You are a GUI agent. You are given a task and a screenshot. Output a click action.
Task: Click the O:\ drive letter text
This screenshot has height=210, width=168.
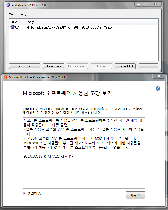click(17, 28)
